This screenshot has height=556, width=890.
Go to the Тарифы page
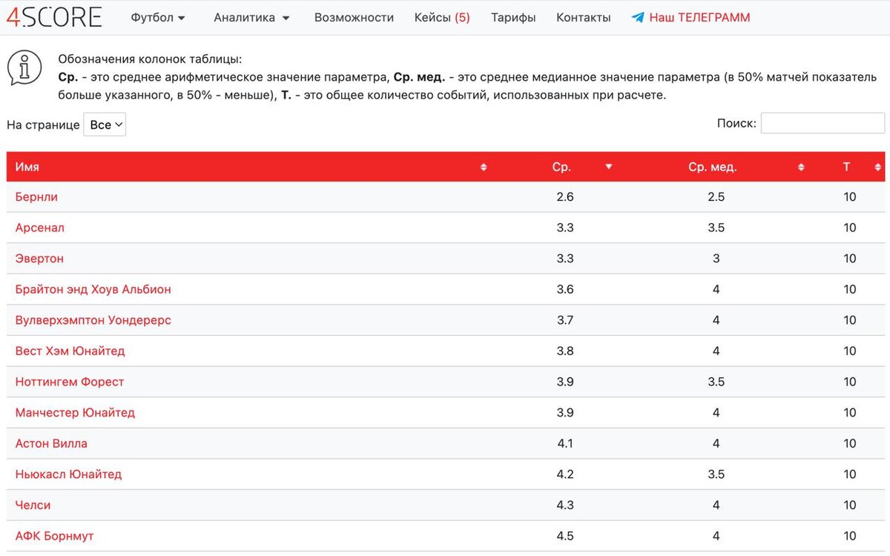pos(513,17)
